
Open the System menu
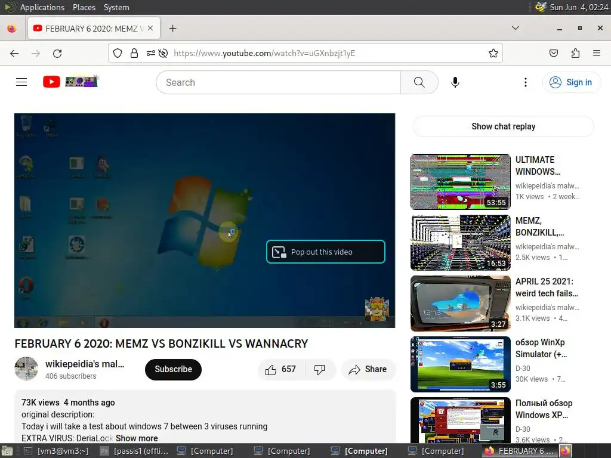tap(116, 7)
